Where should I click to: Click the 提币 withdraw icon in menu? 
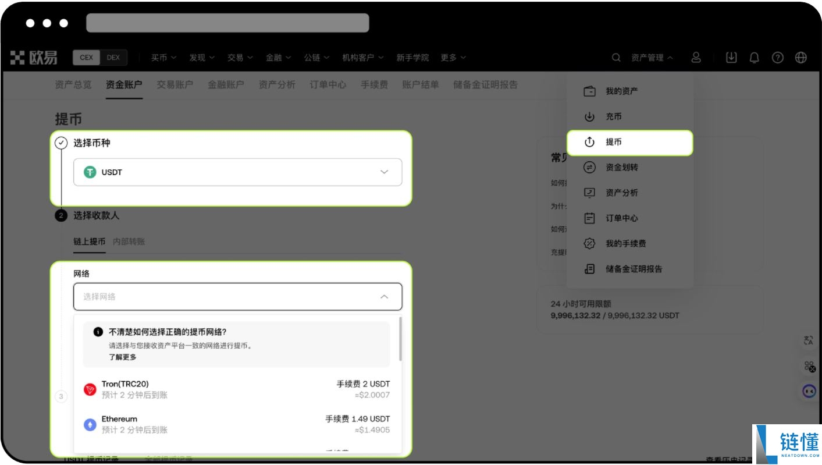pyautogui.click(x=589, y=142)
